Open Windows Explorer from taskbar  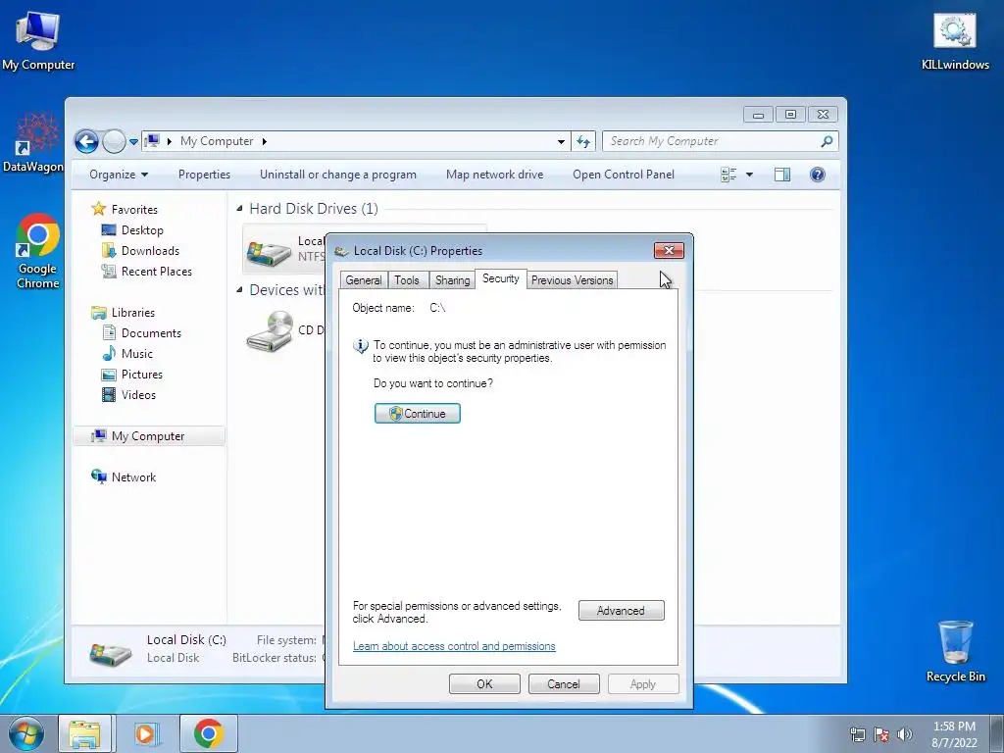tap(84, 733)
